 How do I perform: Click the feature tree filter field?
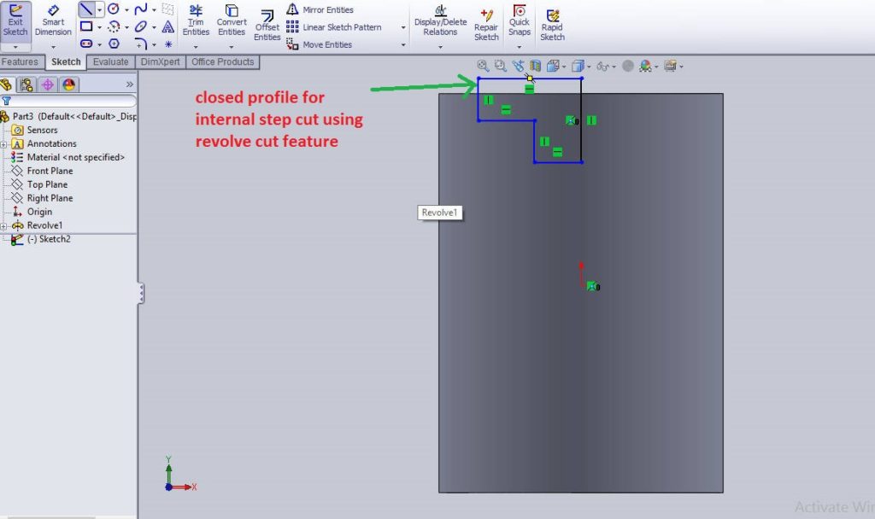(68, 101)
